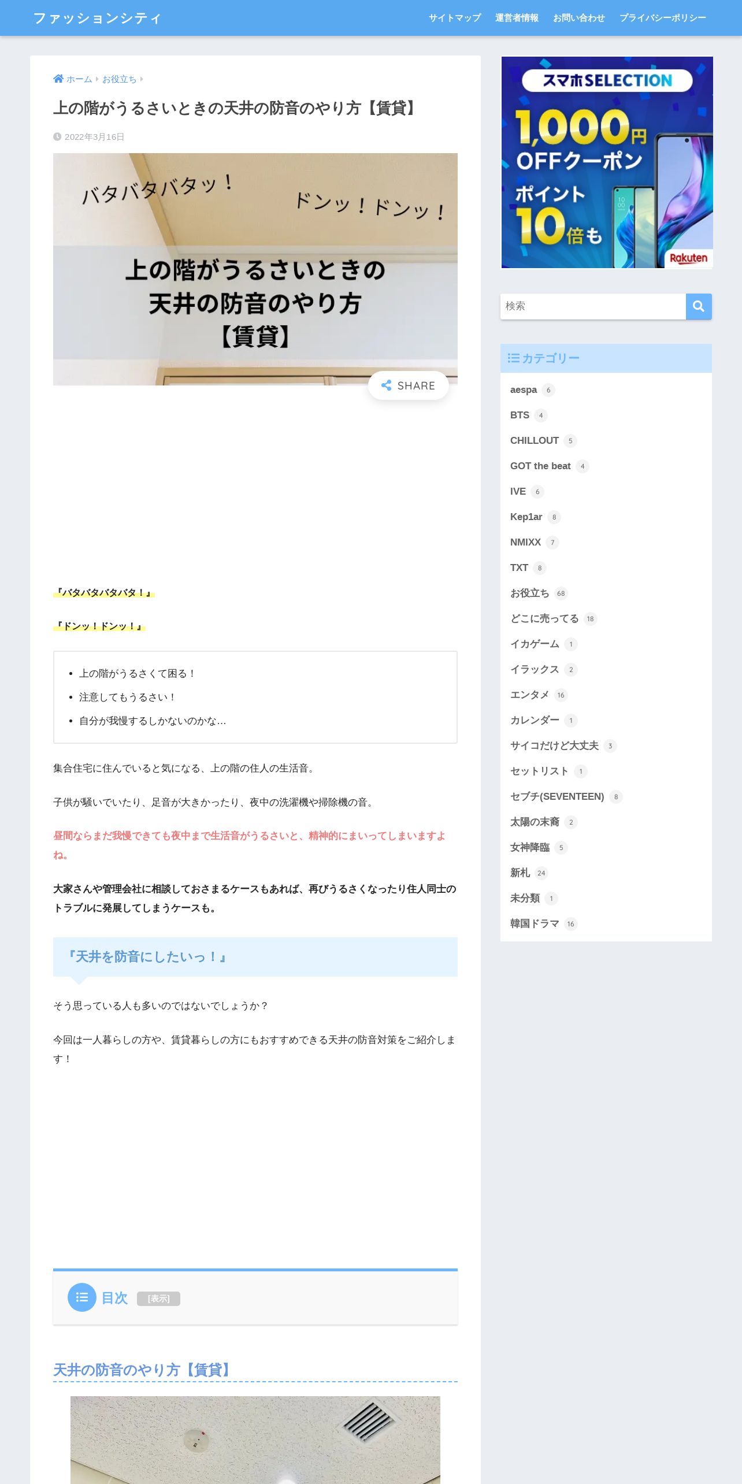Go to ホーム breadcrumb link
Screen dimensions: 742x1484
point(79,79)
